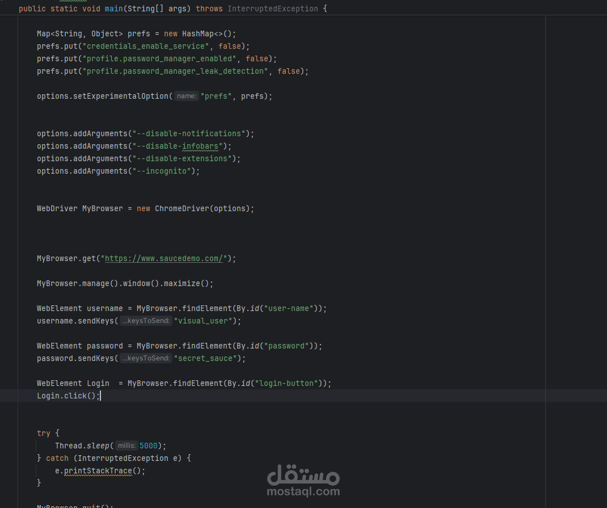Click InterruptedException e in the catch clause
607x508 pixels.
(128, 458)
